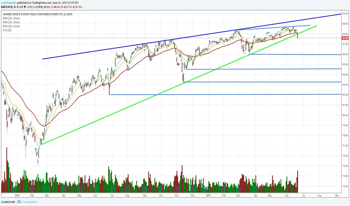The width and height of the screenshot is (350, 206).
Task: Click the 75.00 price axis label
Action: click(x=345, y=166)
